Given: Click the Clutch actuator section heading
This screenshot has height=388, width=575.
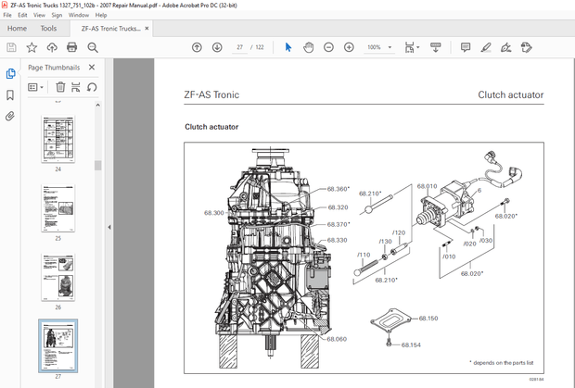Looking at the screenshot, I should click(x=211, y=127).
